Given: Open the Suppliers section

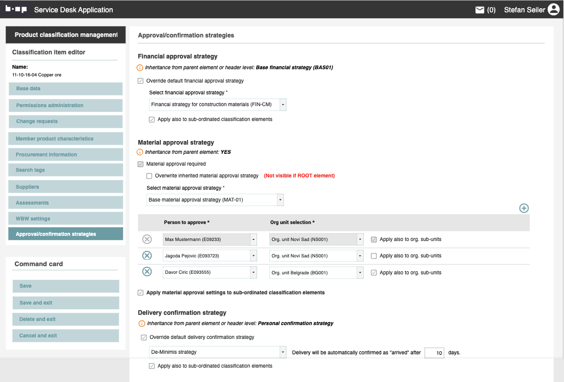Looking at the screenshot, I should [66, 187].
